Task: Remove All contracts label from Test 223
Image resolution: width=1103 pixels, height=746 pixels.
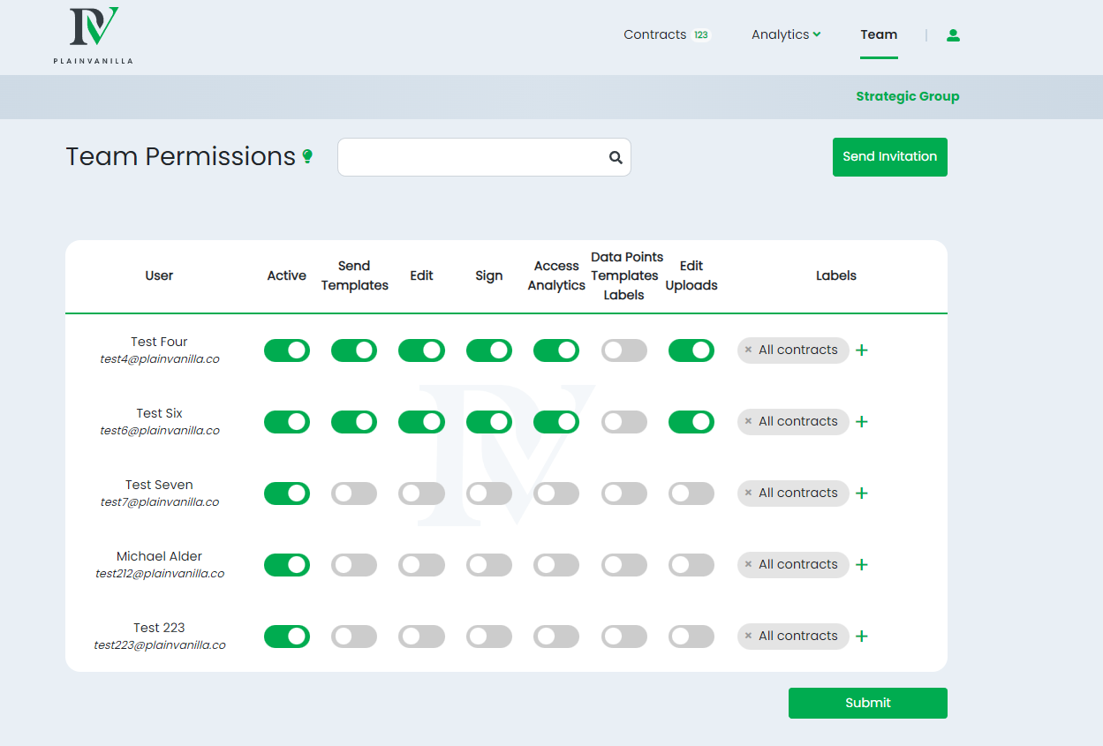Action: (748, 636)
